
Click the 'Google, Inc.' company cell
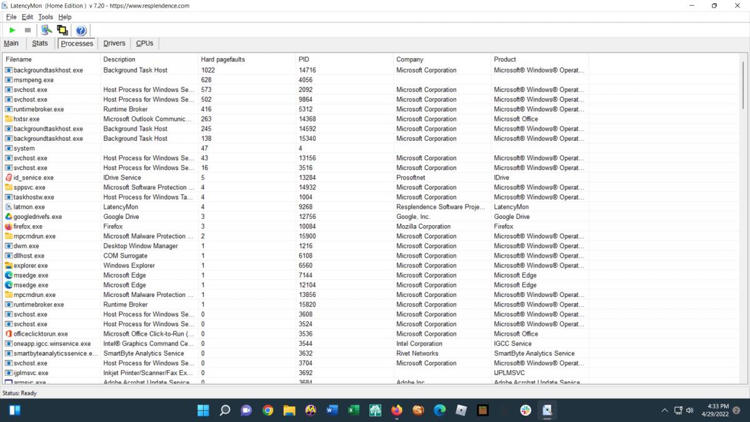pos(413,217)
